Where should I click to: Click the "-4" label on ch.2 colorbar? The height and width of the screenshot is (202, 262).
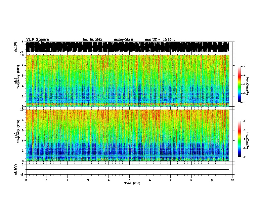(x=244, y=130)
